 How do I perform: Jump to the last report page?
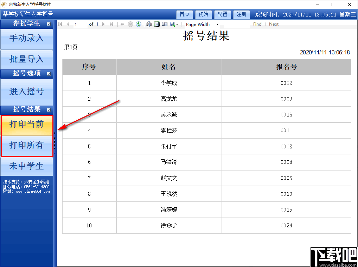tap(112, 24)
